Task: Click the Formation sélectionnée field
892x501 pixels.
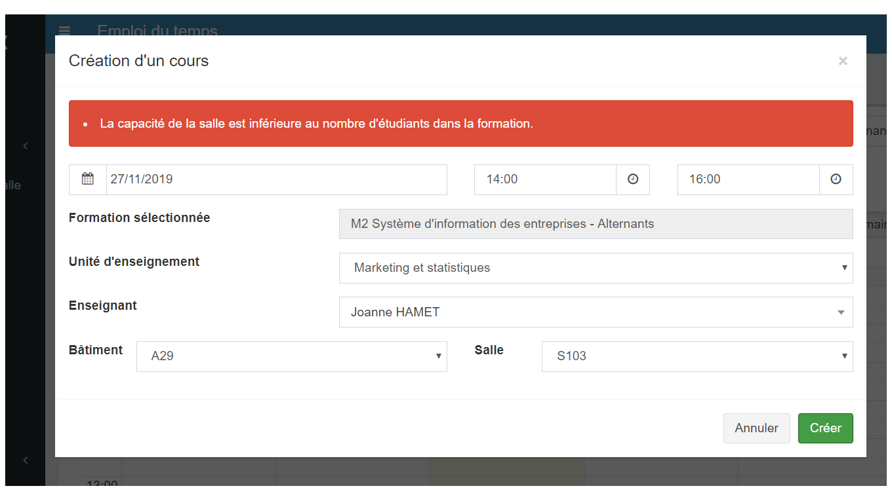Action: pyautogui.click(x=596, y=223)
